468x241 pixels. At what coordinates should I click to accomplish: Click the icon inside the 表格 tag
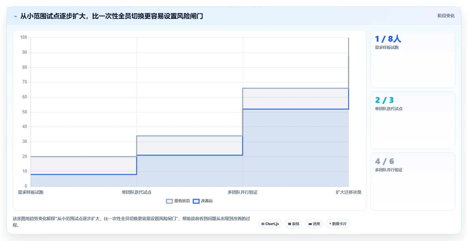tap(289, 224)
